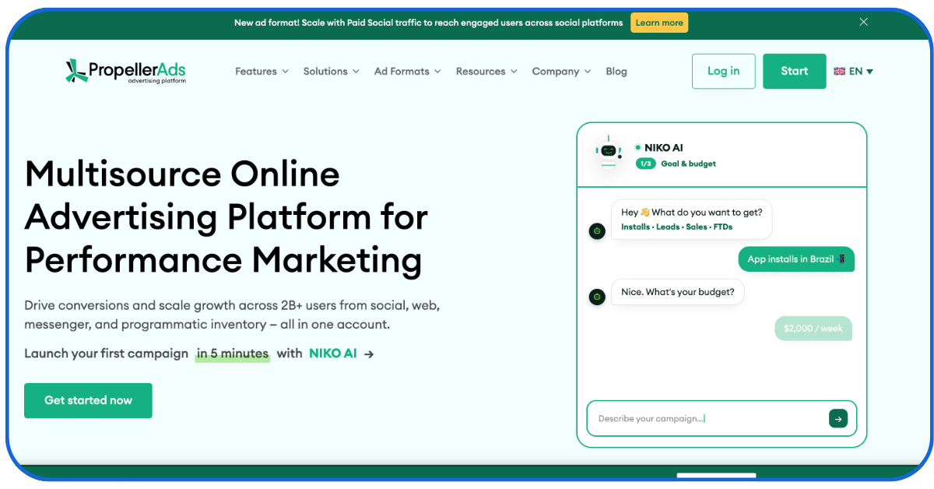Open the Features menu
The image size is (934, 489).
click(262, 71)
